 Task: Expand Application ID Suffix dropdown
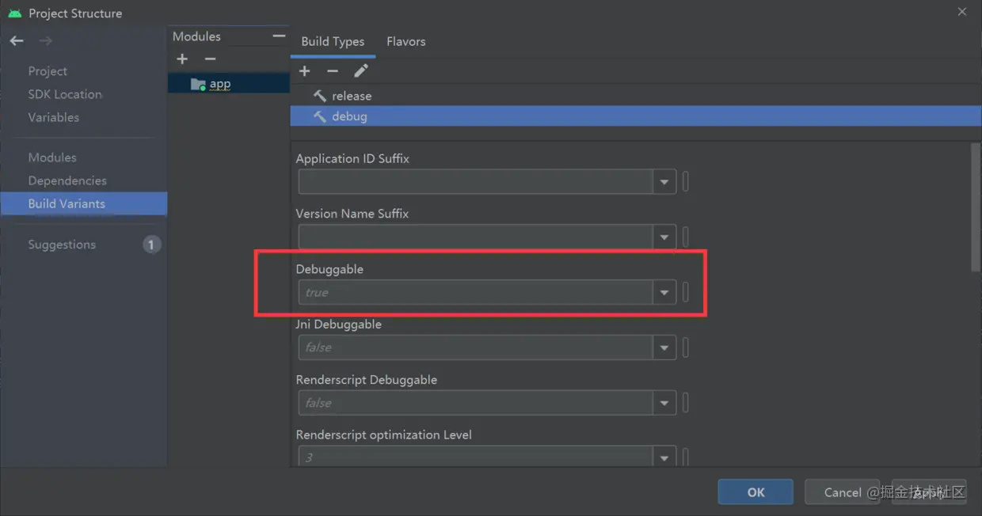(x=664, y=182)
